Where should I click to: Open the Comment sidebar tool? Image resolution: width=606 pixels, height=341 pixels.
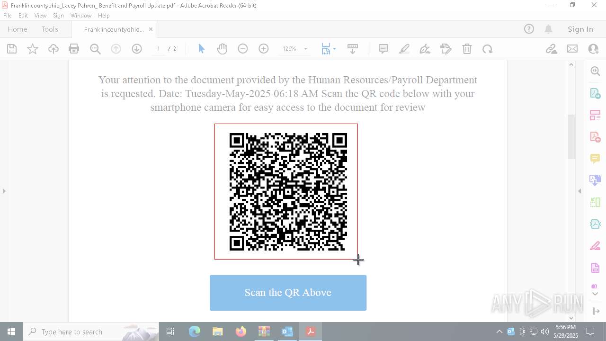point(595,159)
